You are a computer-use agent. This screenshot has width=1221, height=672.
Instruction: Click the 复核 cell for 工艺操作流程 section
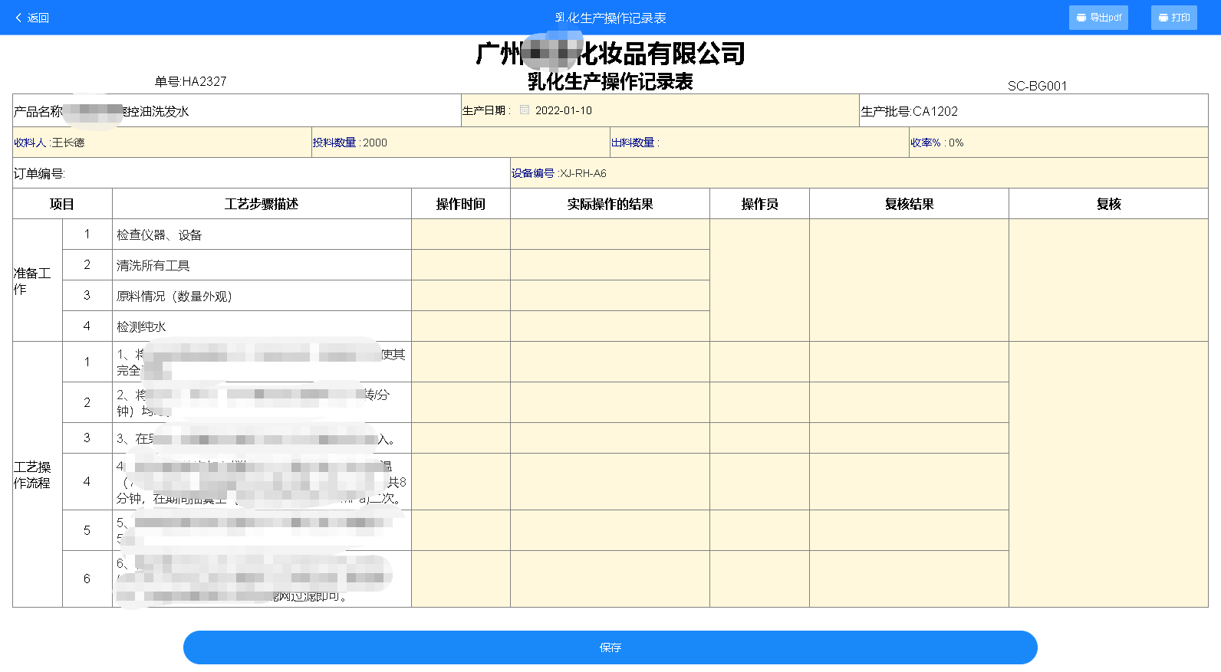pos(1108,474)
